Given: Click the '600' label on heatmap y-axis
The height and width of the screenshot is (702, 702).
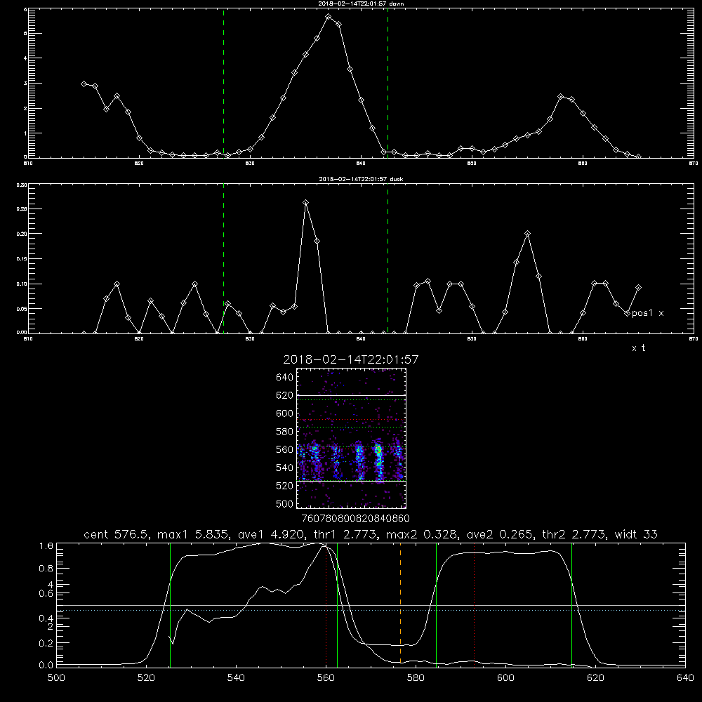Looking at the screenshot, I should (285, 413).
